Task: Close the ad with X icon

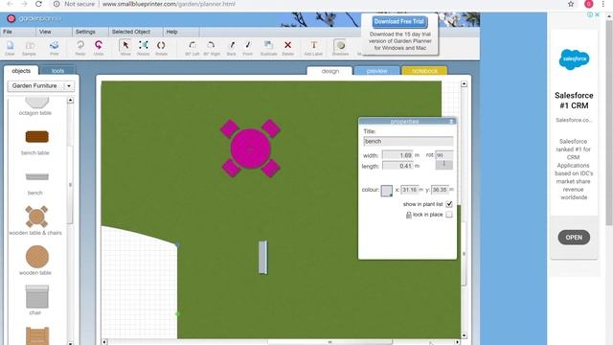Action: [597, 14]
